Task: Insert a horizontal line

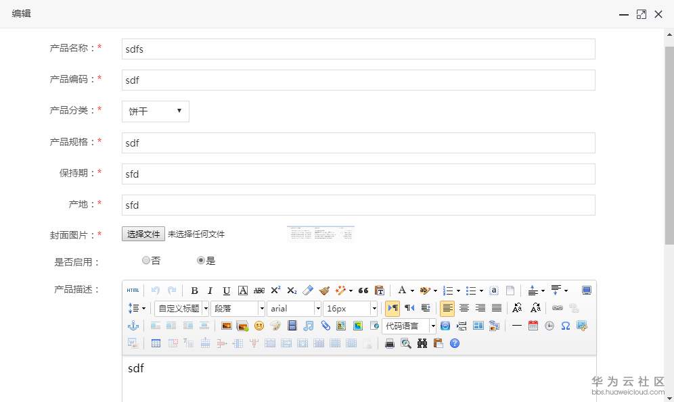Action: pos(517,326)
